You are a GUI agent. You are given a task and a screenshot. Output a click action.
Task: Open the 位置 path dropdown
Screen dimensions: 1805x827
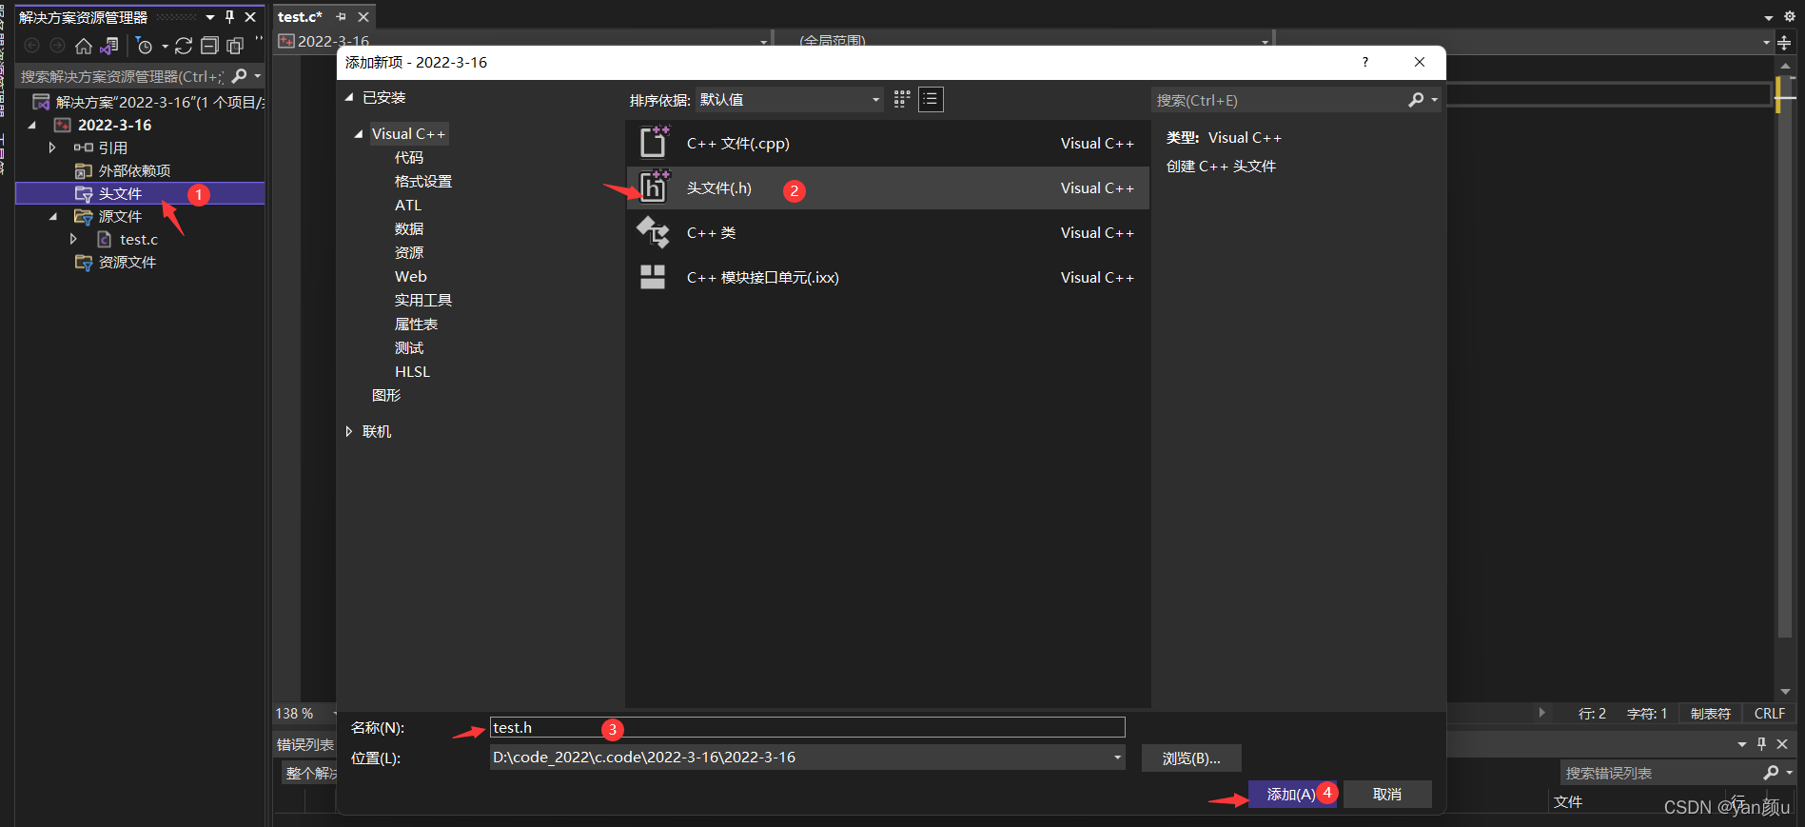(1118, 758)
